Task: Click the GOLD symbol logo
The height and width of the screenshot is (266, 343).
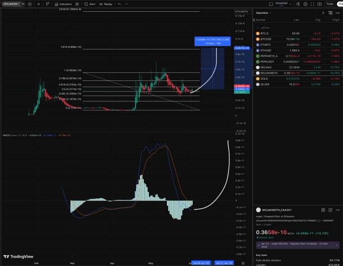Action: tap(258, 79)
